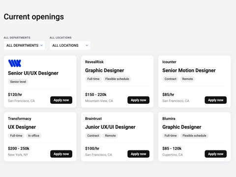Viewport: 236px width, 177px height.
Task: Apply now for Senior Motion Designer
Action: [x=215, y=100]
